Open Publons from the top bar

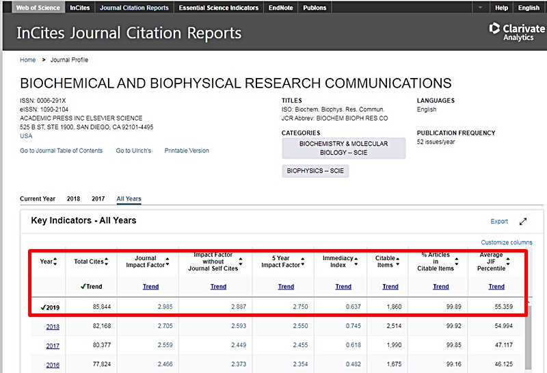[x=315, y=8]
